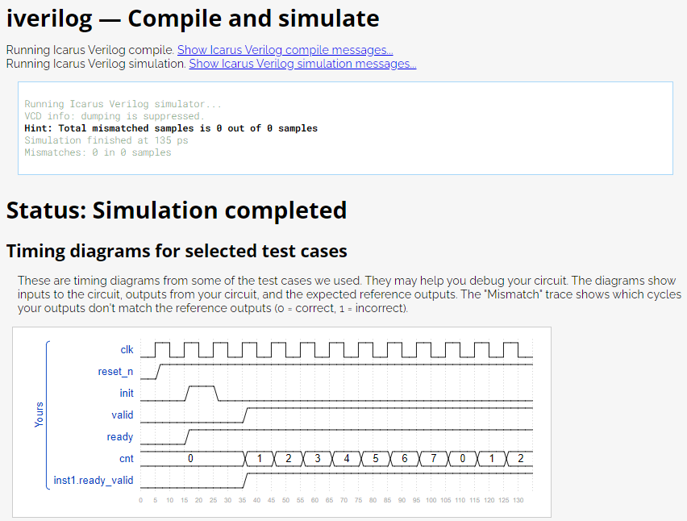Click the 'Hint: Total mismatched samples' line
The width and height of the screenshot is (687, 521).
click(x=171, y=128)
